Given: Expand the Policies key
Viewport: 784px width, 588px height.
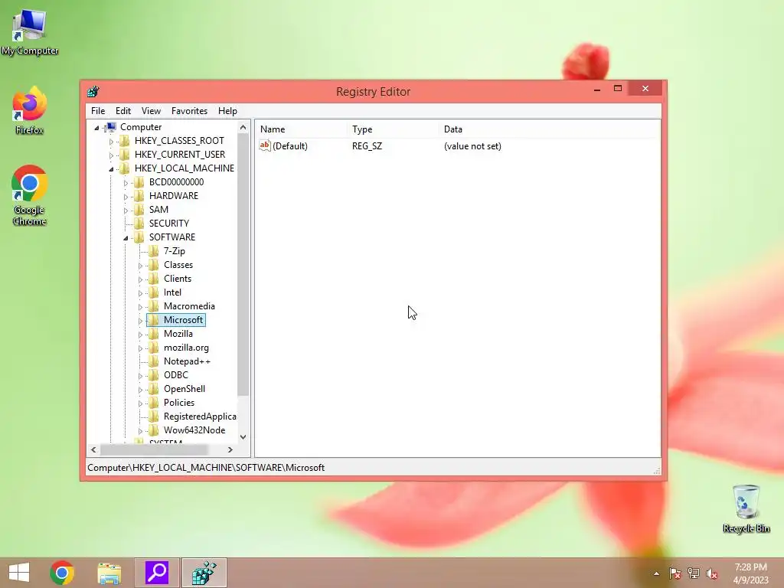Looking at the screenshot, I should point(141,403).
